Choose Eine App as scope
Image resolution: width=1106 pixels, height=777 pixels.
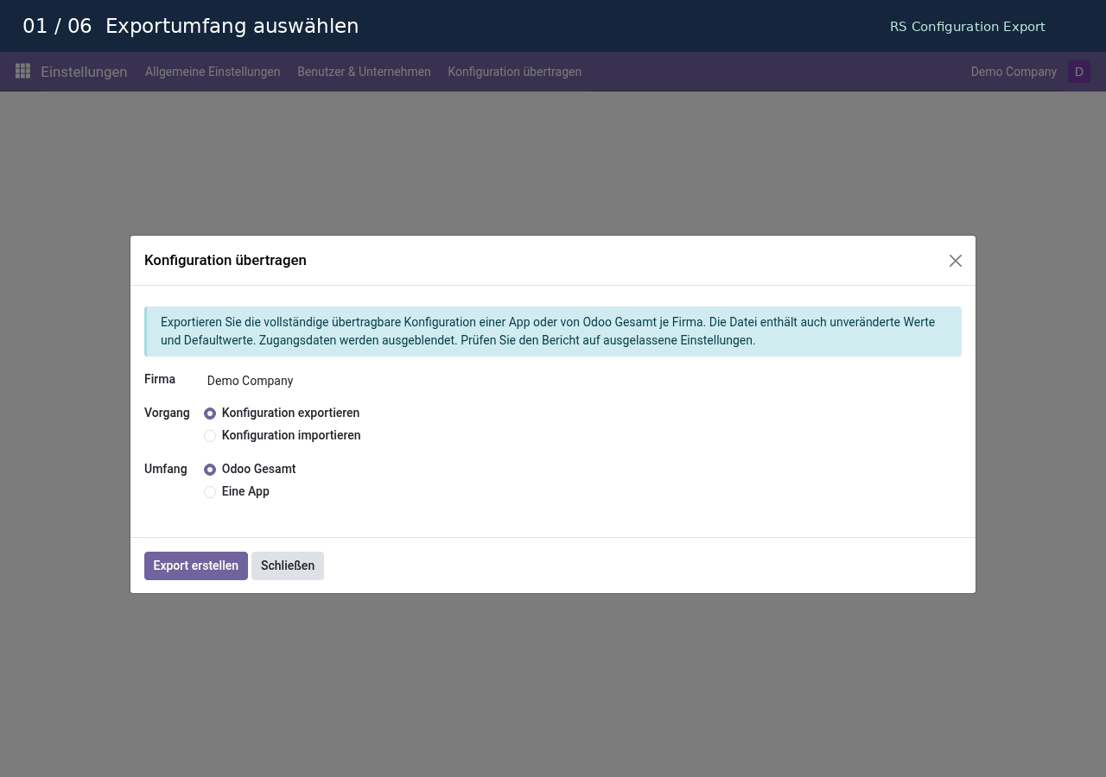[210, 492]
